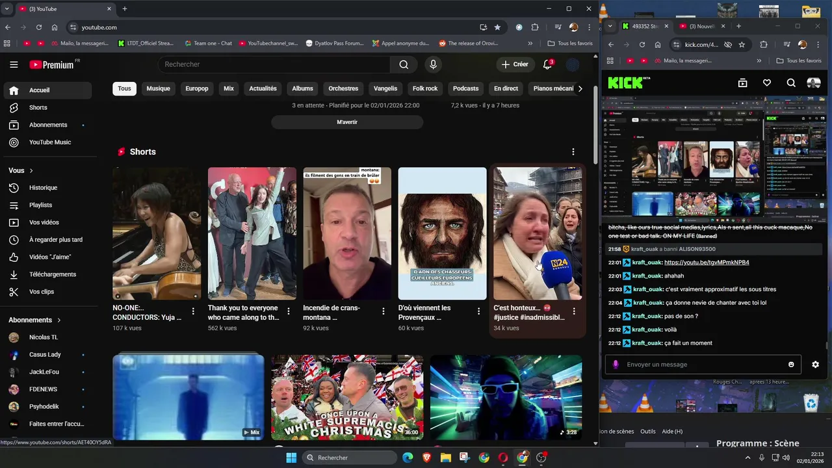The image size is (832, 468).
Task: Open Brave browser from taskbar
Action: pos(426,458)
